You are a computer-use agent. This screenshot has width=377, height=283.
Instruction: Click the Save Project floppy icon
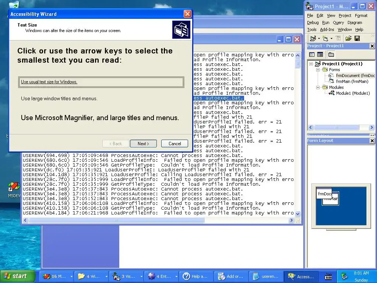coord(357,38)
